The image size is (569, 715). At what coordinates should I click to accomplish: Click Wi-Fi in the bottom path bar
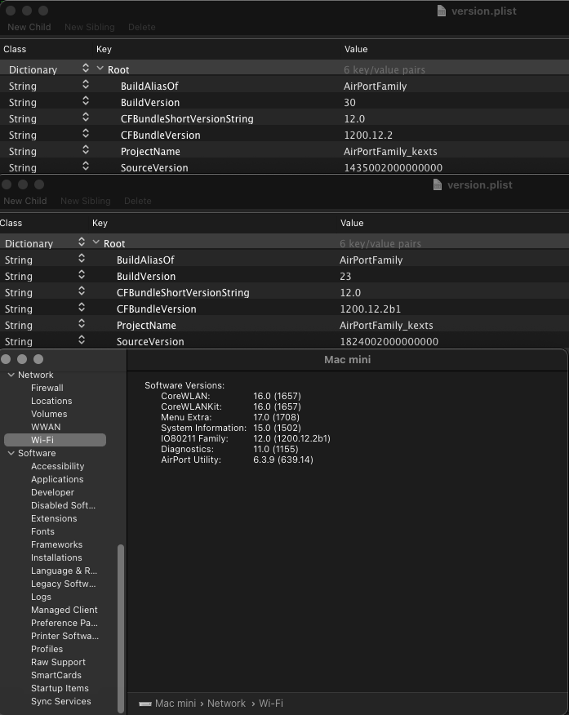271,704
